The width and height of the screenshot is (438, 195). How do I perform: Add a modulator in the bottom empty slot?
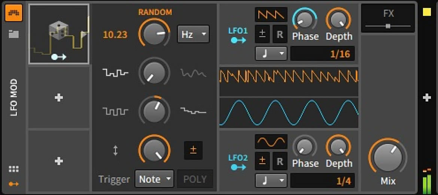[59, 161]
